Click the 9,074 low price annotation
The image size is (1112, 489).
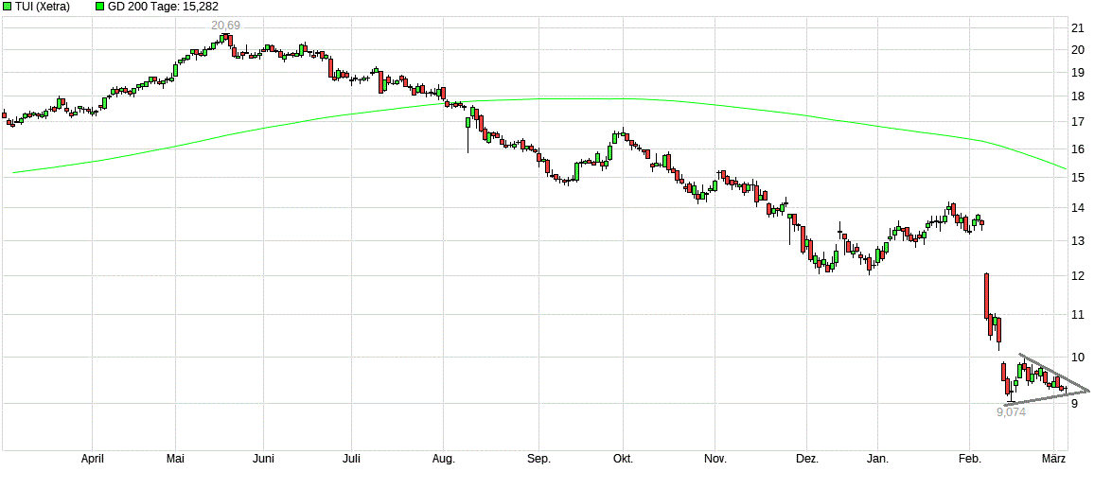[1012, 411]
